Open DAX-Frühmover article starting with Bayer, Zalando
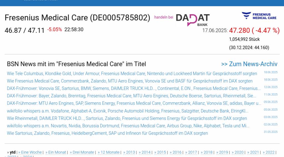Screen dimensions: 284x157 coord(131,96)
